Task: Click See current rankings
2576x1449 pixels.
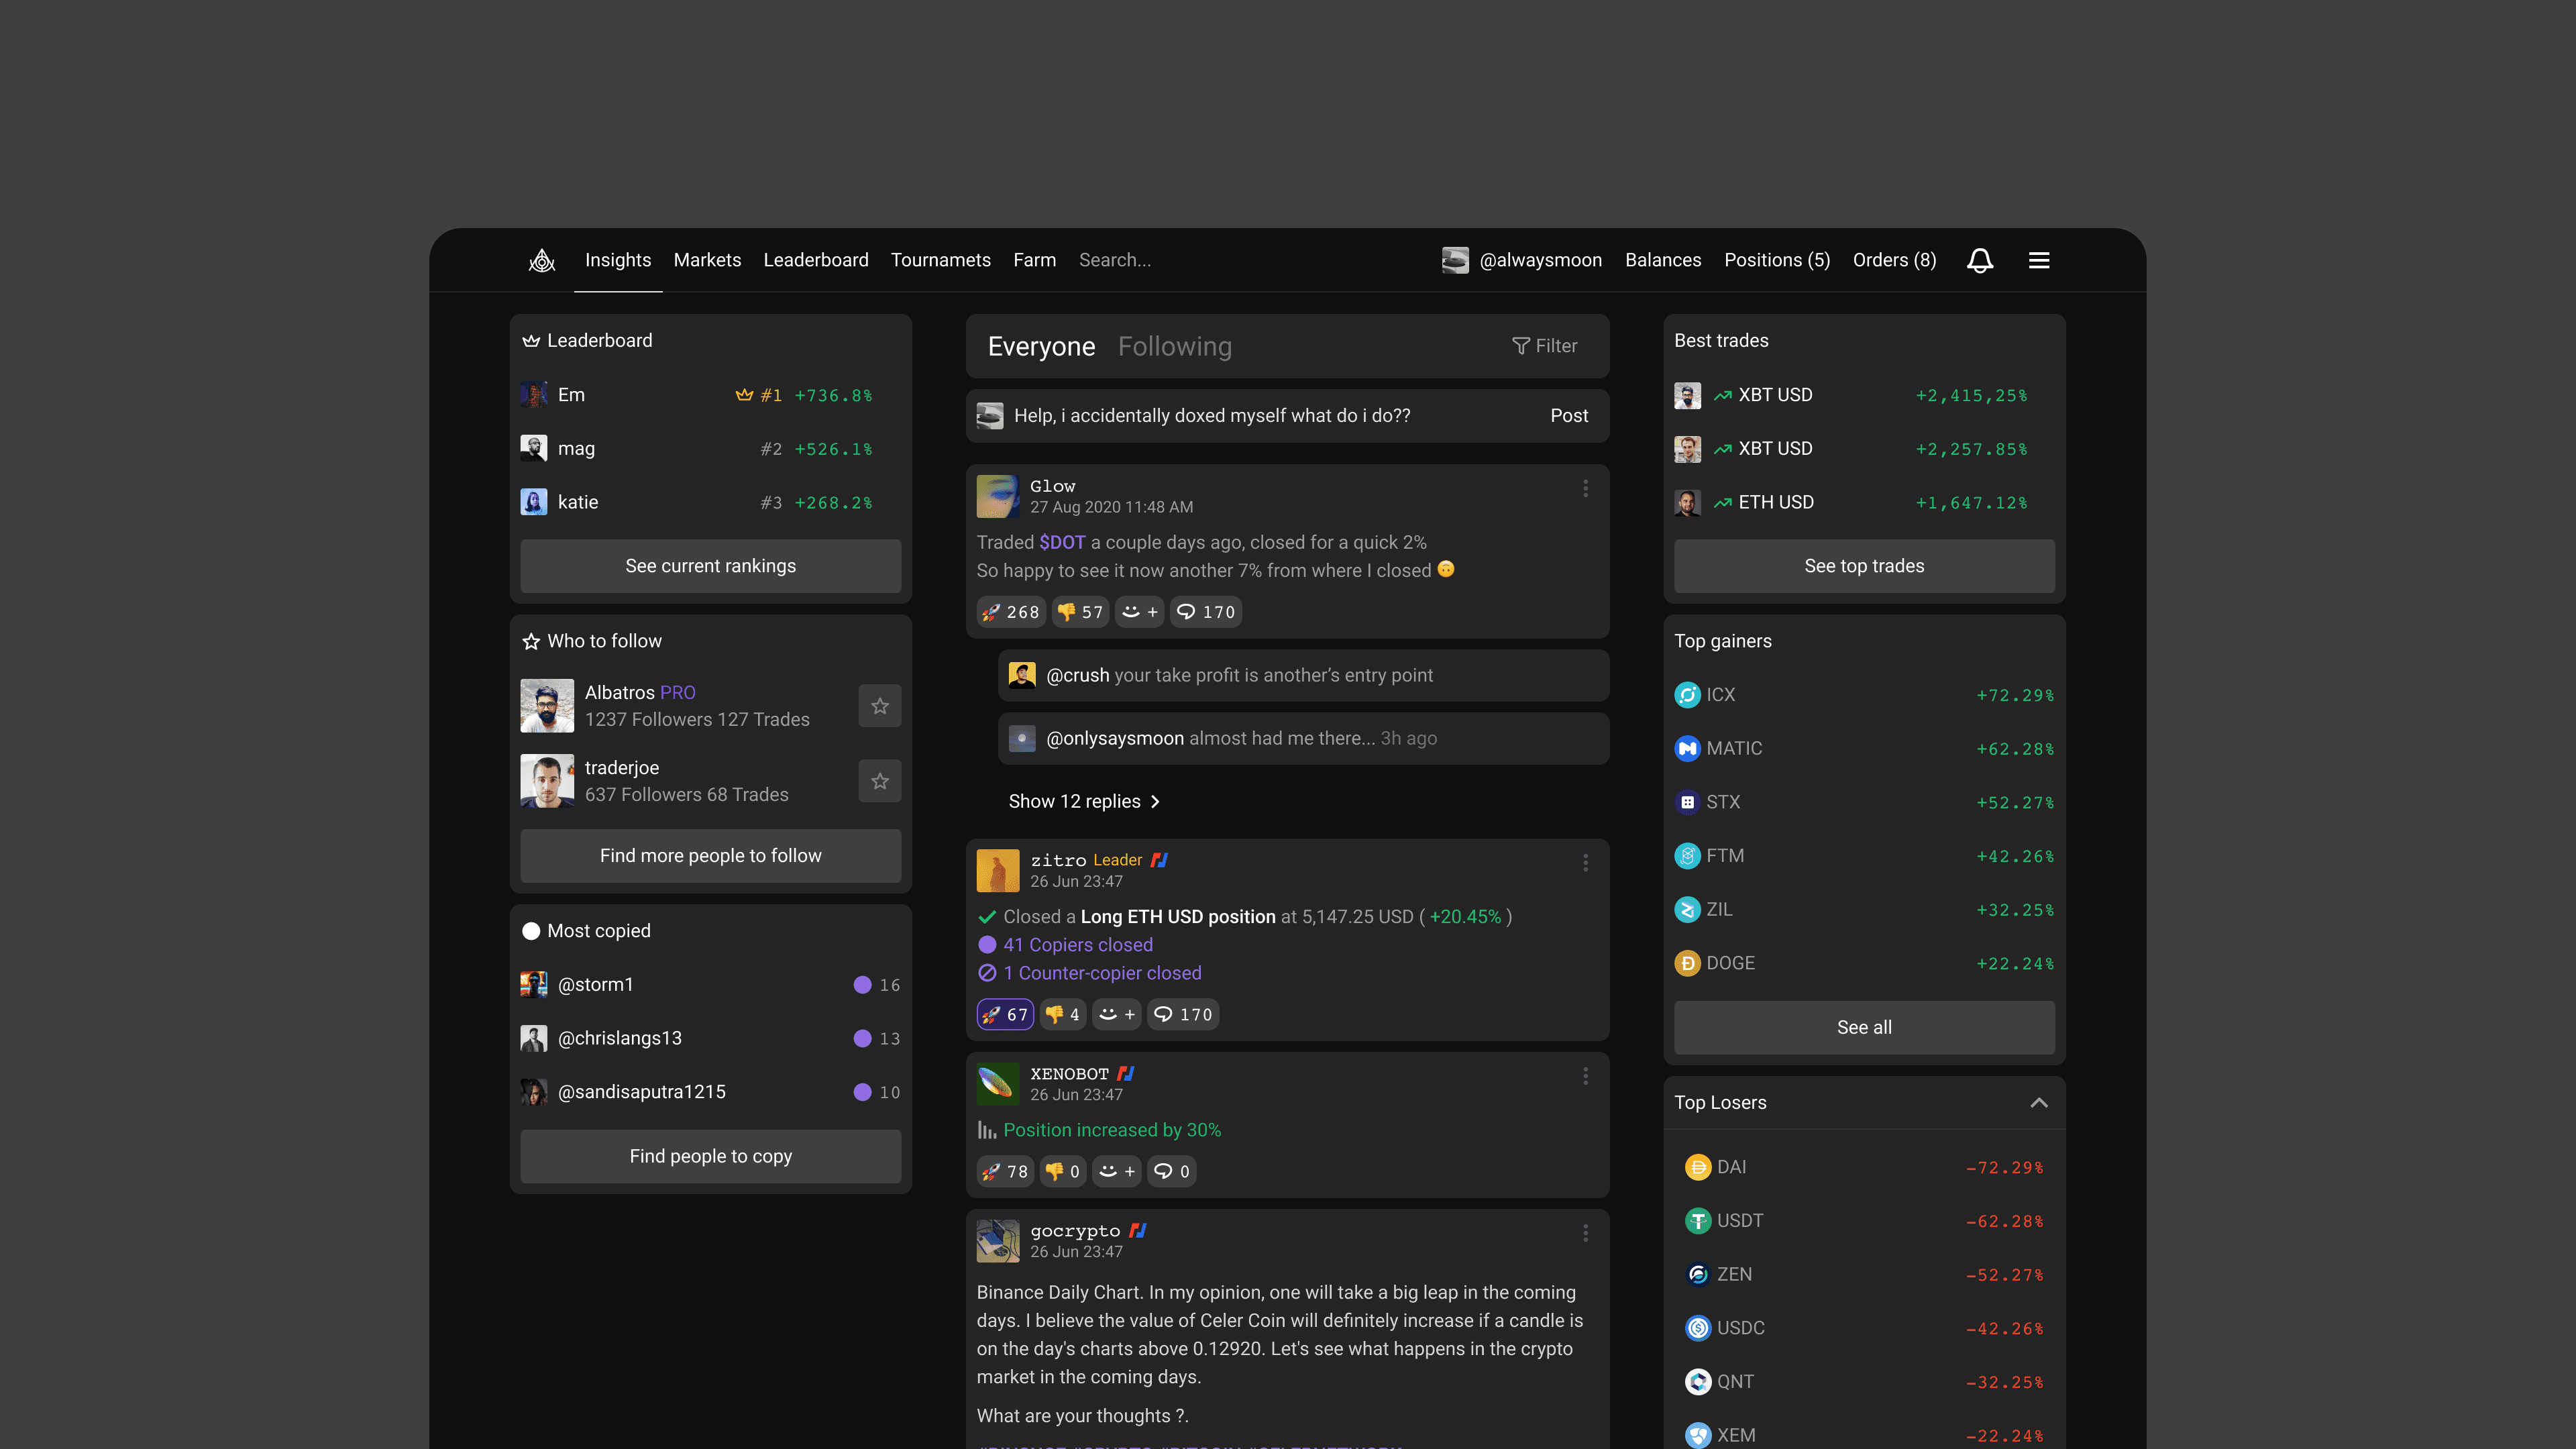Action: click(711, 566)
